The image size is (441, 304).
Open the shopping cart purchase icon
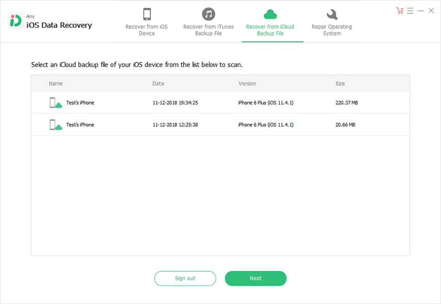399,11
